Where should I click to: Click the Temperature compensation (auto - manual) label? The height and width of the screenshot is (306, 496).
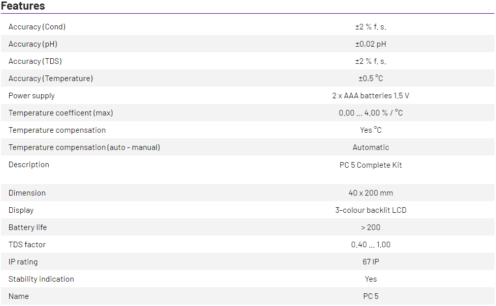[x=84, y=147]
